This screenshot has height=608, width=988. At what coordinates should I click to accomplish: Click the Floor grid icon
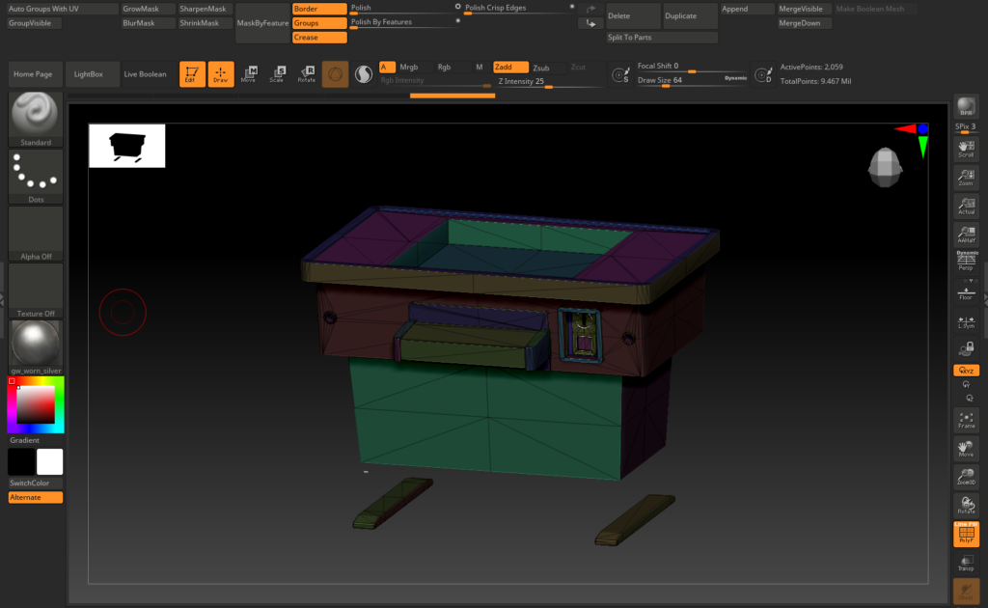[965, 293]
